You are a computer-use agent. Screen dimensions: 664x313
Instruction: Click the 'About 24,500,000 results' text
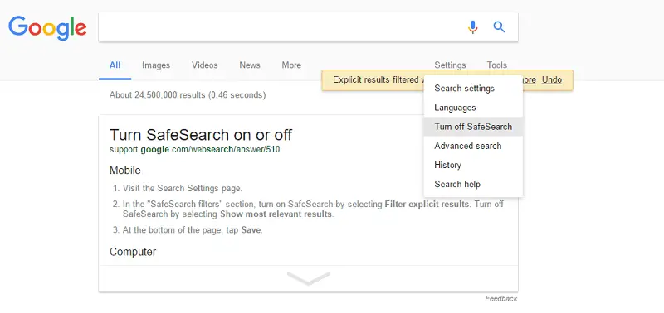point(188,95)
